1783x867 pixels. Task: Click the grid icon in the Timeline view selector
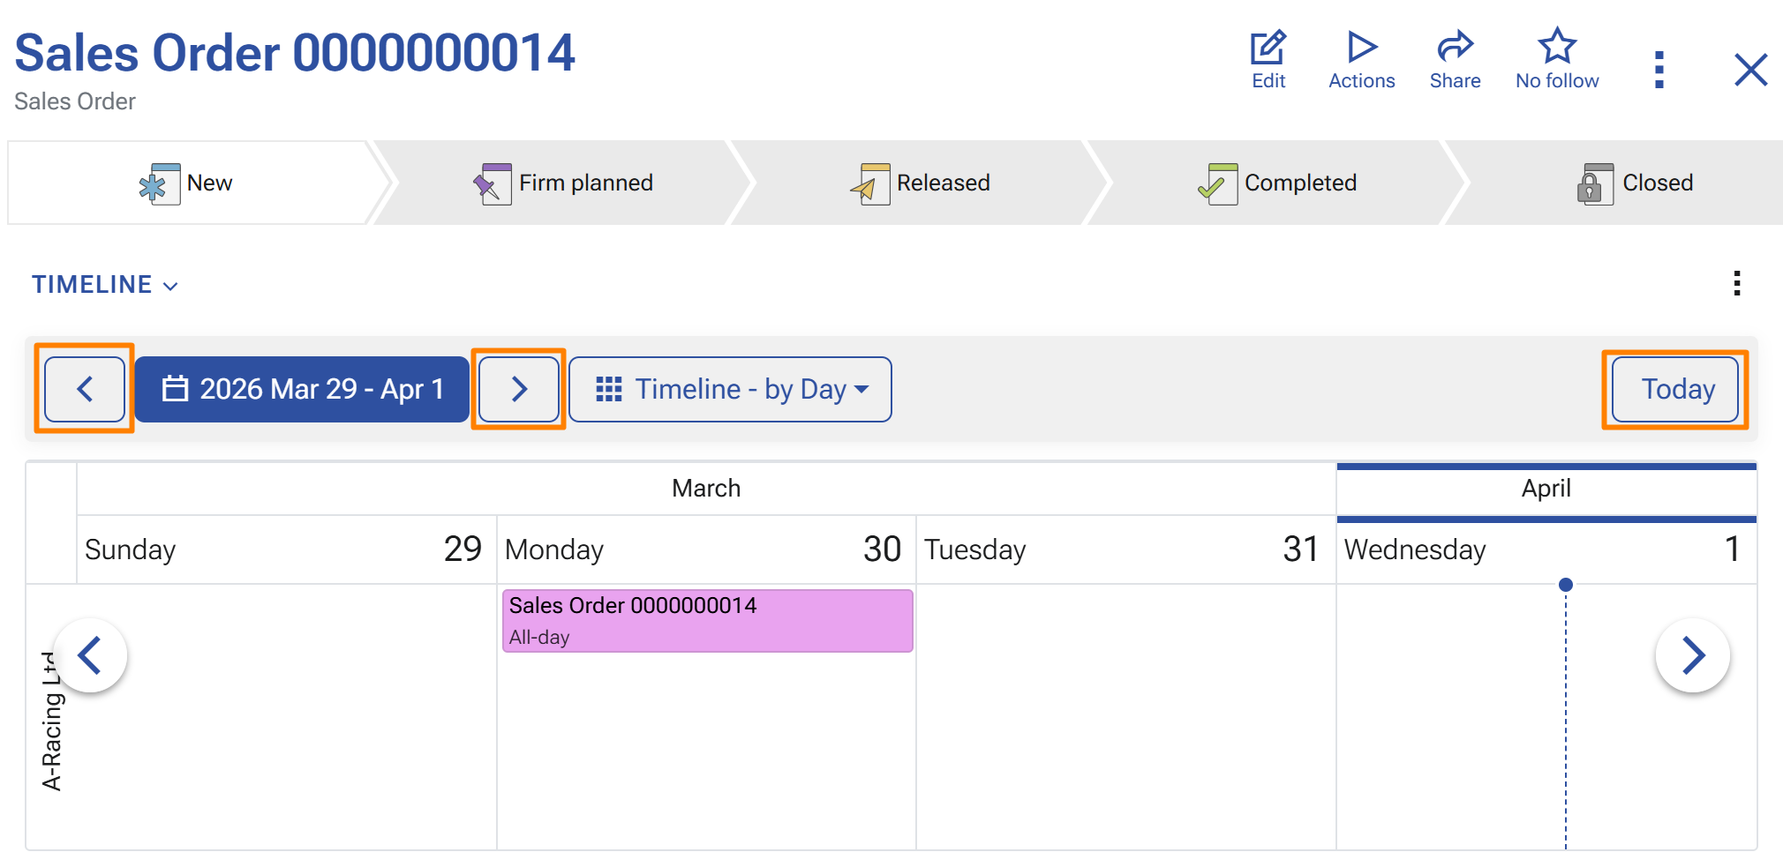[x=608, y=389]
